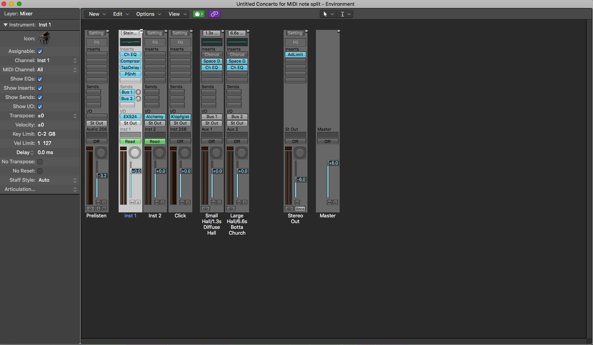Click the grand piano instrument icon
Viewport: 593px width, 345px height.
click(x=45, y=38)
